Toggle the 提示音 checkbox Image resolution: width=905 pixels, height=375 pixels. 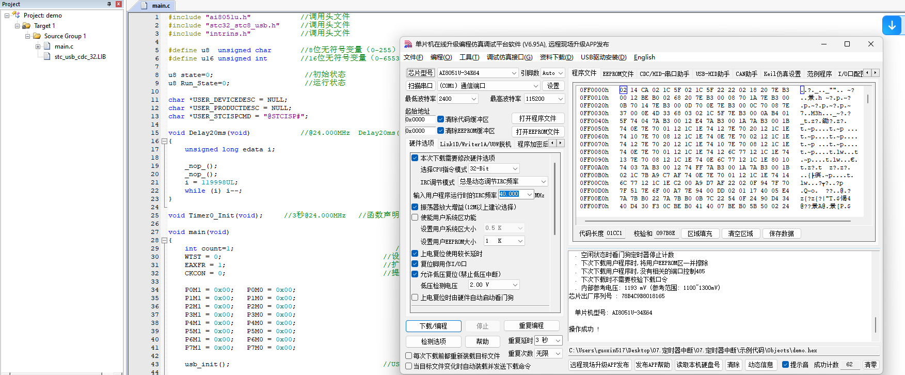785,365
